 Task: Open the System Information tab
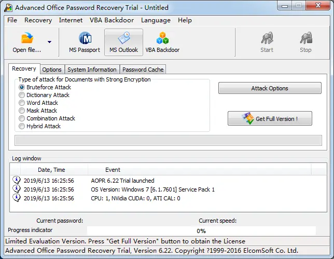click(92, 70)
